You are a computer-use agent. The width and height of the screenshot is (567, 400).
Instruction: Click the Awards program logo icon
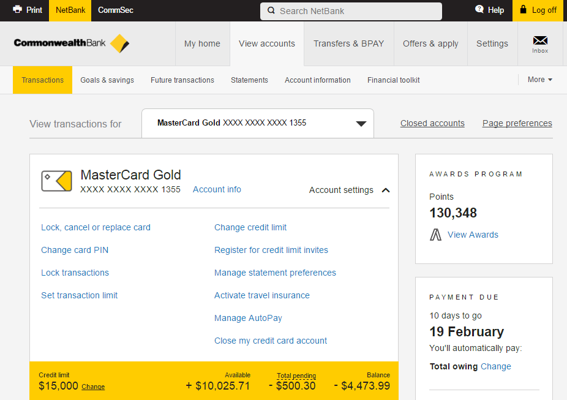[x=435, y=235]
